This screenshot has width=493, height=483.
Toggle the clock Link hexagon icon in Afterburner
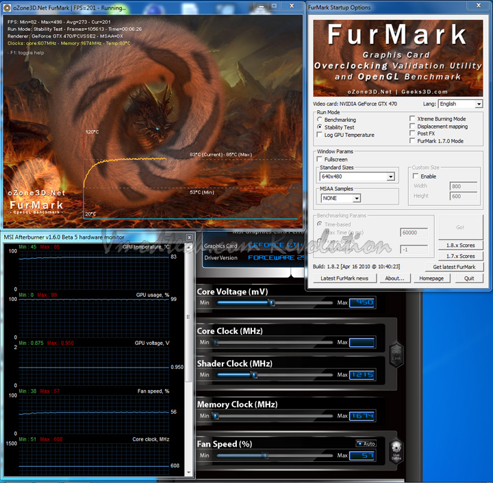click(396, 355)
